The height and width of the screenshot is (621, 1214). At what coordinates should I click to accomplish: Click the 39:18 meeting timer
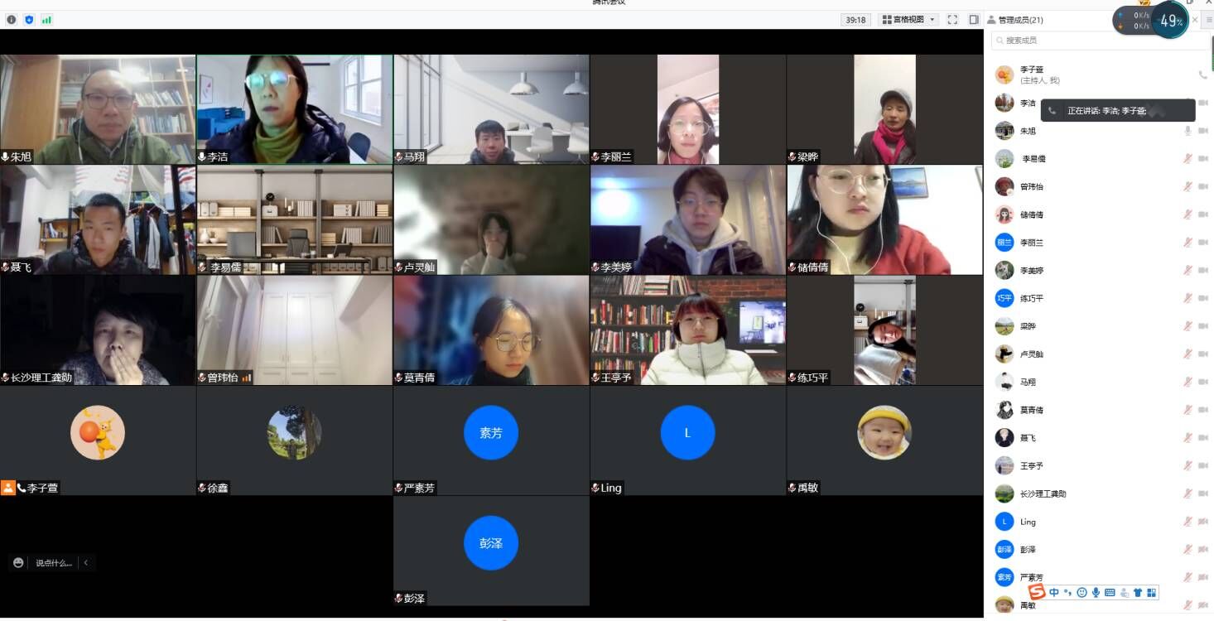pos(855,20)
